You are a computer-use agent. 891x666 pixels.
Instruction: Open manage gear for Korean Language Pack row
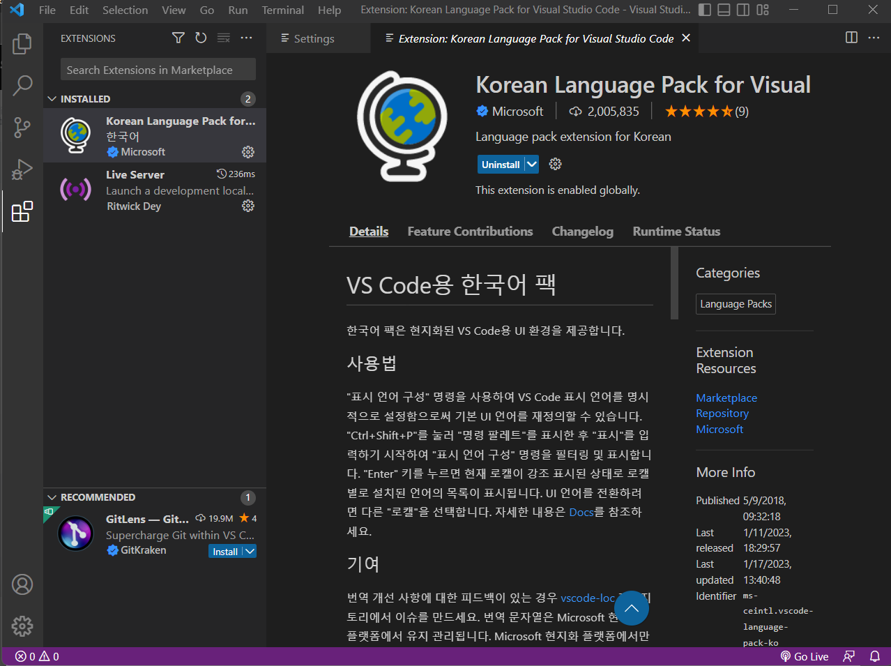tap(248, 152)
